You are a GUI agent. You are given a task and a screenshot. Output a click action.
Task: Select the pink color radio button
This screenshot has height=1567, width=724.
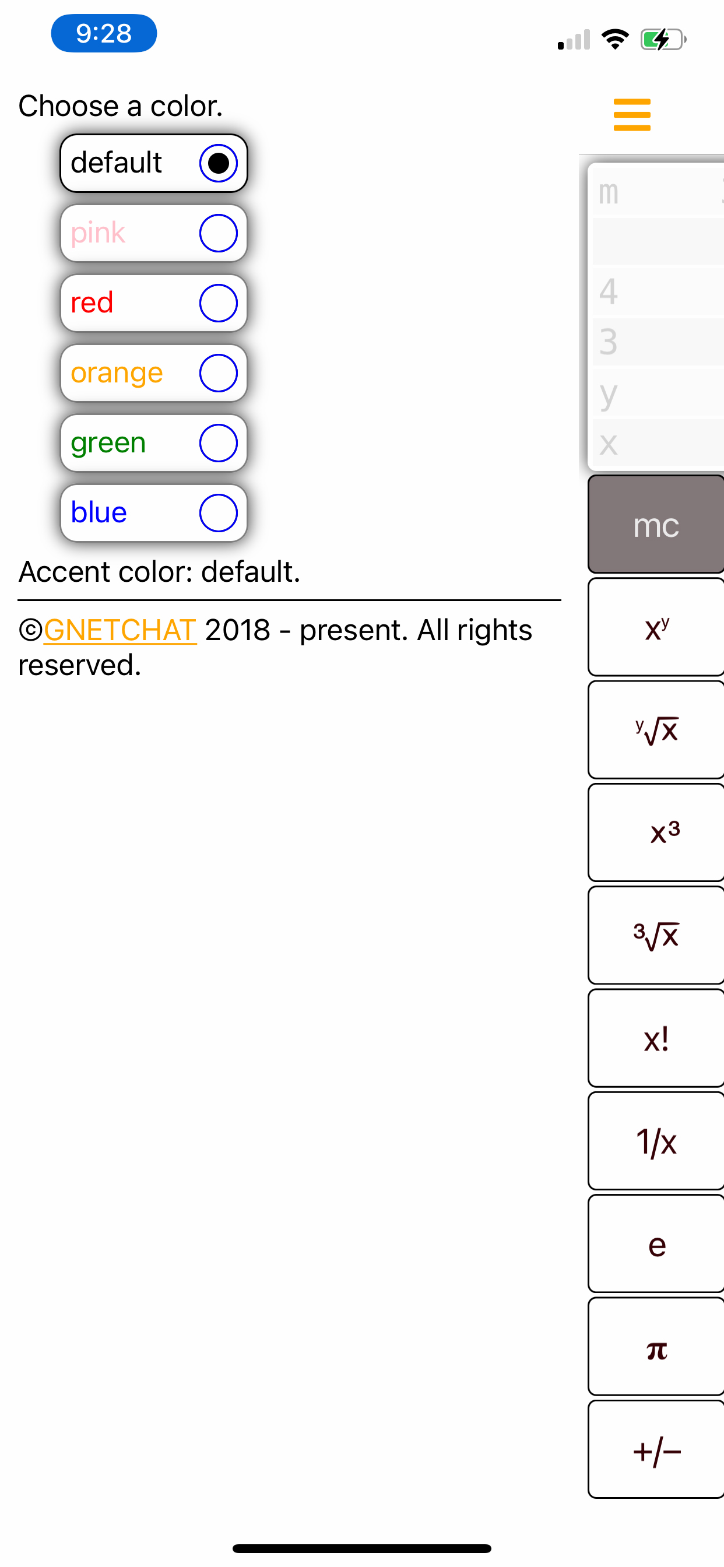pyautogui.click(x=218, y=233)
